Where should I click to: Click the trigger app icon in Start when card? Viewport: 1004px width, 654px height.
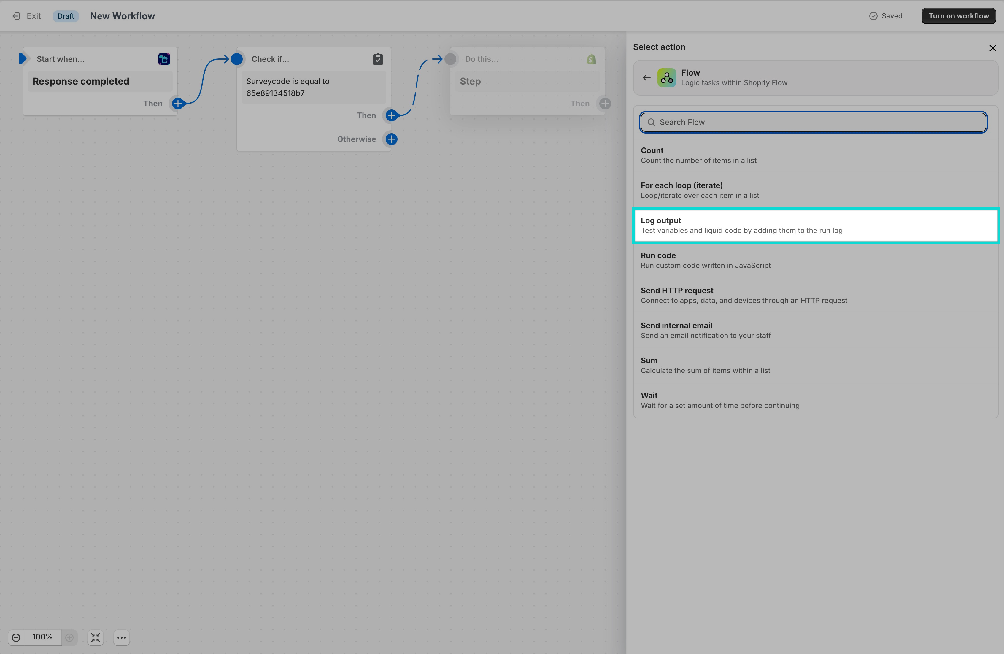[164, 59]
